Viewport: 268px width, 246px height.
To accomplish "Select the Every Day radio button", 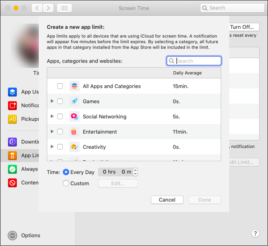I will pyautogui.click(x=66, y=172).
